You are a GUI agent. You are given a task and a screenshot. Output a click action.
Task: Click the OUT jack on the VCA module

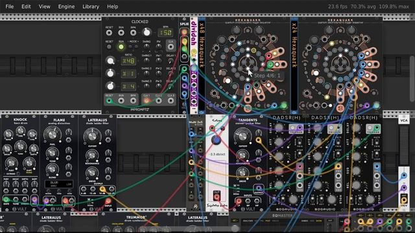pyautogui.click(x=404, y=200)
